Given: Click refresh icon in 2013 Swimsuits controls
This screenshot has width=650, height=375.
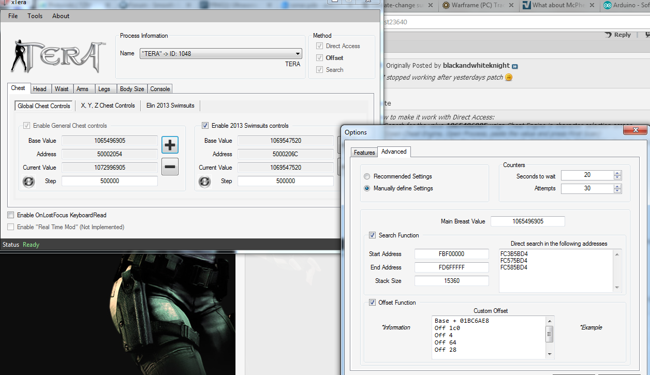Looking at the screenshot, I should coord(204,182).
